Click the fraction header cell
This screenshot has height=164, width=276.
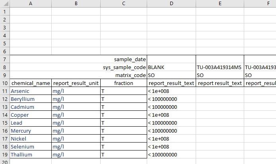[x=124, y=83]
